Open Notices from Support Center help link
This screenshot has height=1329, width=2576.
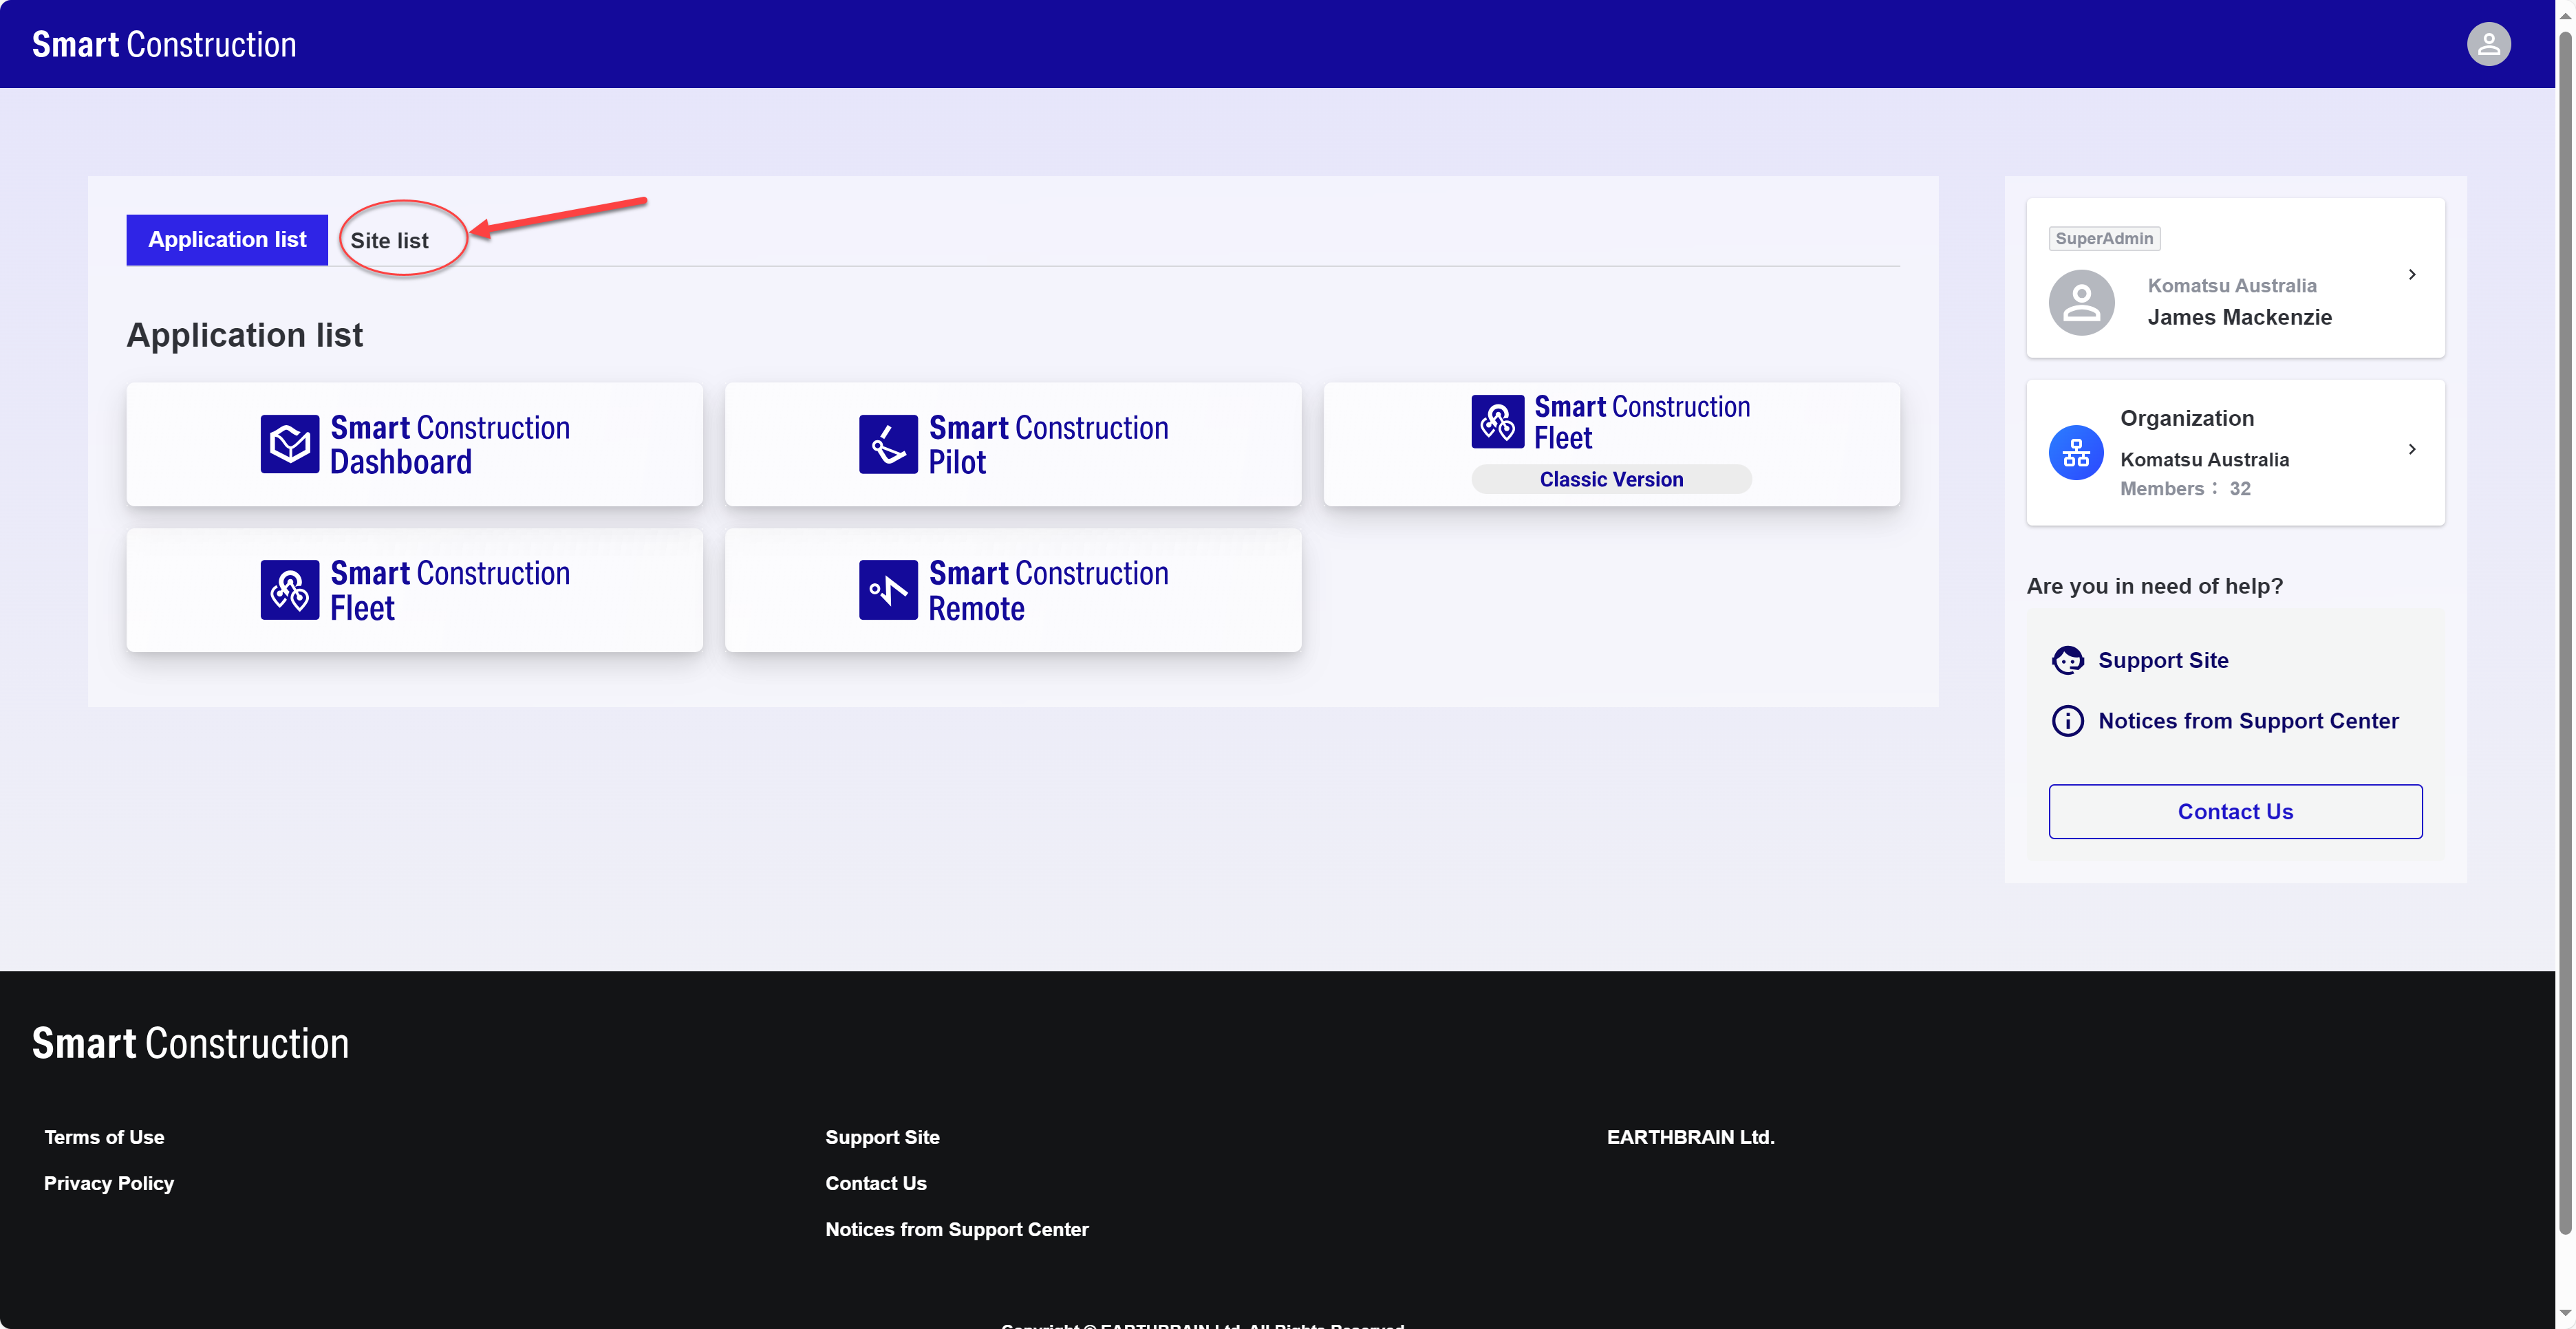point(2248,721)
